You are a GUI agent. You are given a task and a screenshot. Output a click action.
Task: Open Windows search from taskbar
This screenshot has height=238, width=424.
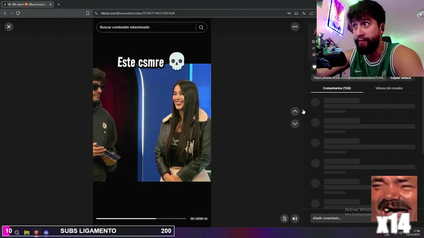[x=17, y=233]
